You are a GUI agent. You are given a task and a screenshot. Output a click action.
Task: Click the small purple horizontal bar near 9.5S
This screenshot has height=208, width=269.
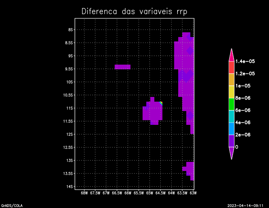click(122, 67)
